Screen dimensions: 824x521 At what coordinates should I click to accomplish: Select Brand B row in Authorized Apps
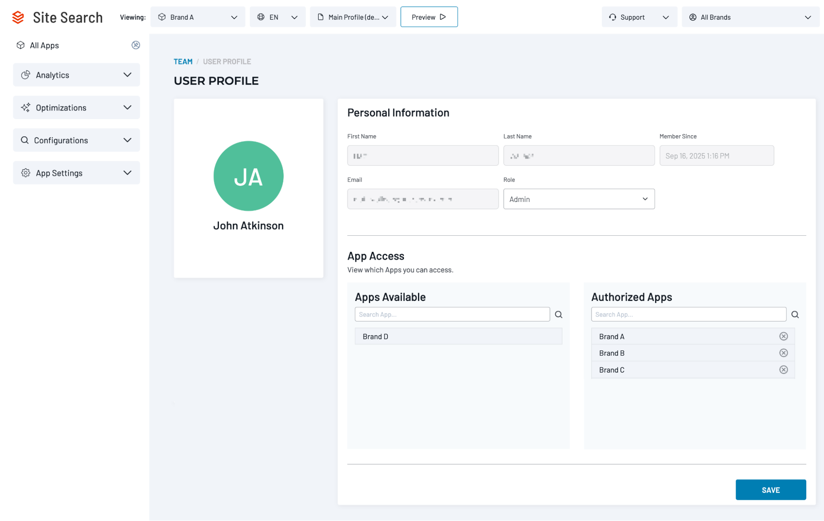pos(693,353)
